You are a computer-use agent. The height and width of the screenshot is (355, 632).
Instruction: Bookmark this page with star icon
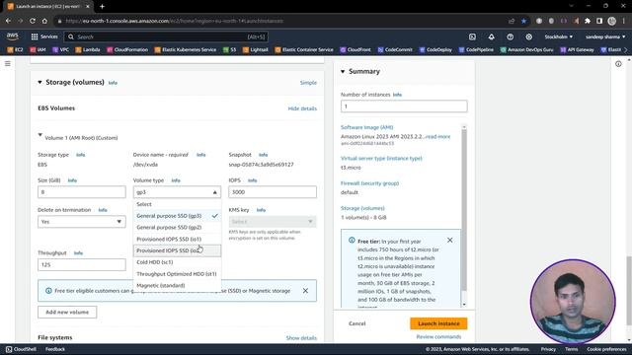click(x=523, y=21)
